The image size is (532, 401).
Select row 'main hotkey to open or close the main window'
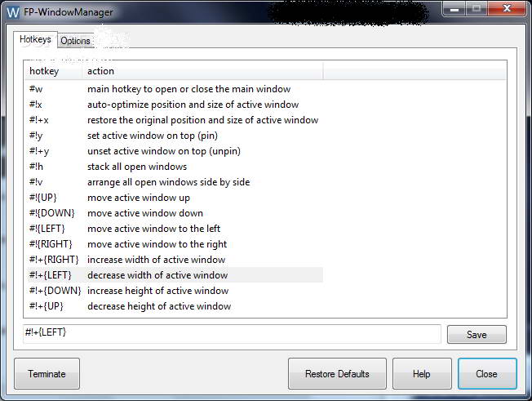[175, 89]
